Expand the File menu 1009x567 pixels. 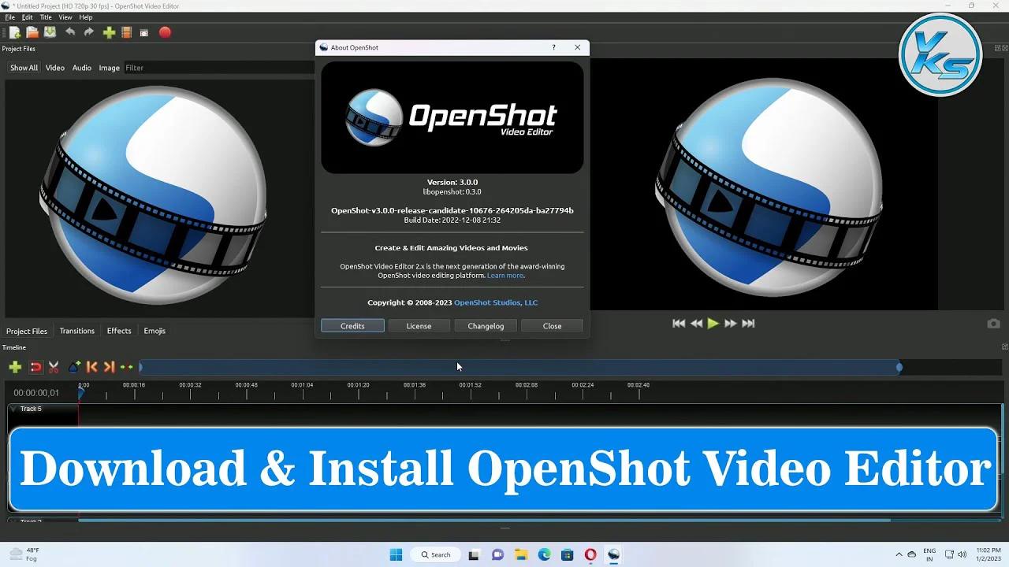[x=9, y=17]
